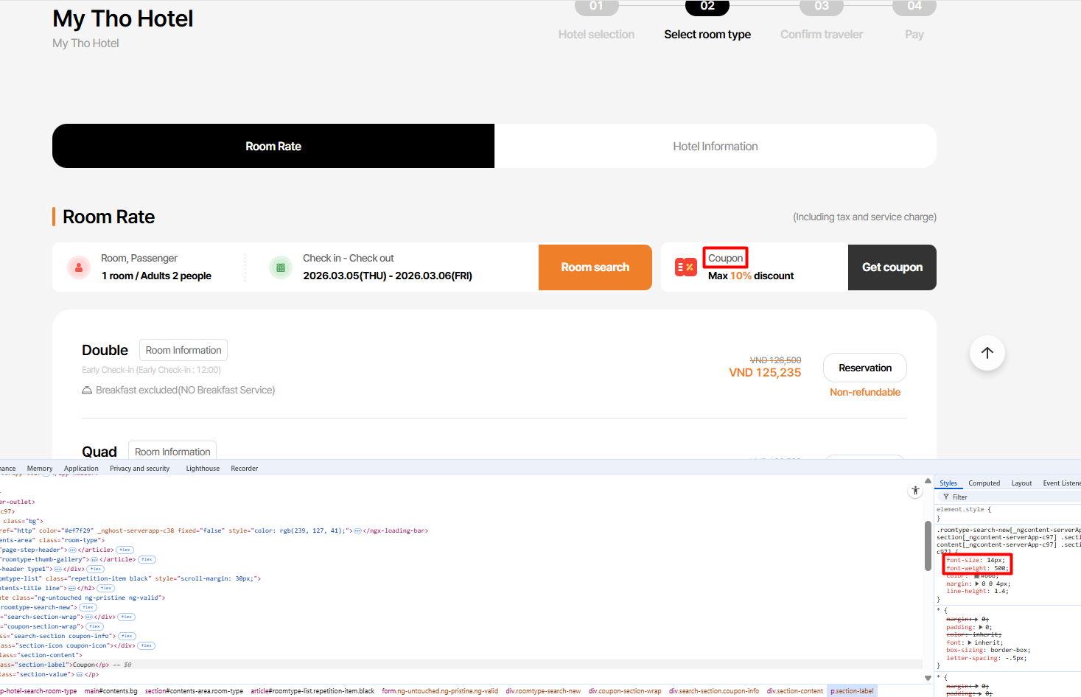Select the Styles pane tab
The image size is (1081, 697).
click(x=948, y=483)
